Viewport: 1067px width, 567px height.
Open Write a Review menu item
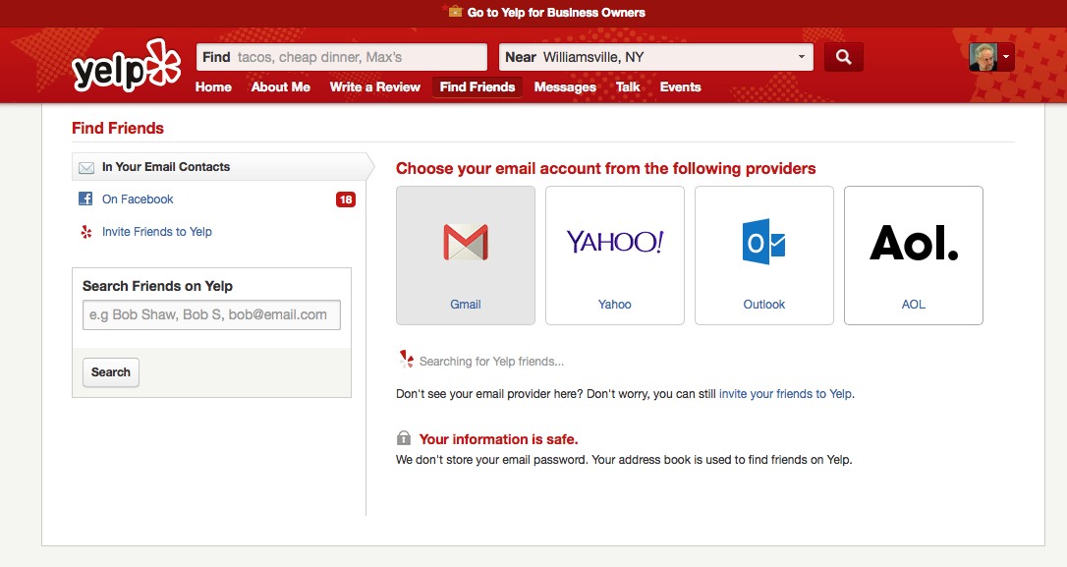(375, 87)
